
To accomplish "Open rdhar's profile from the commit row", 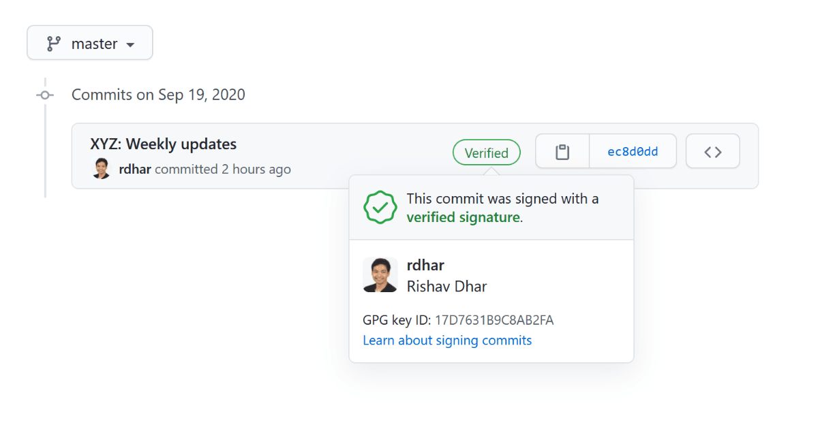I will point(135,170).
